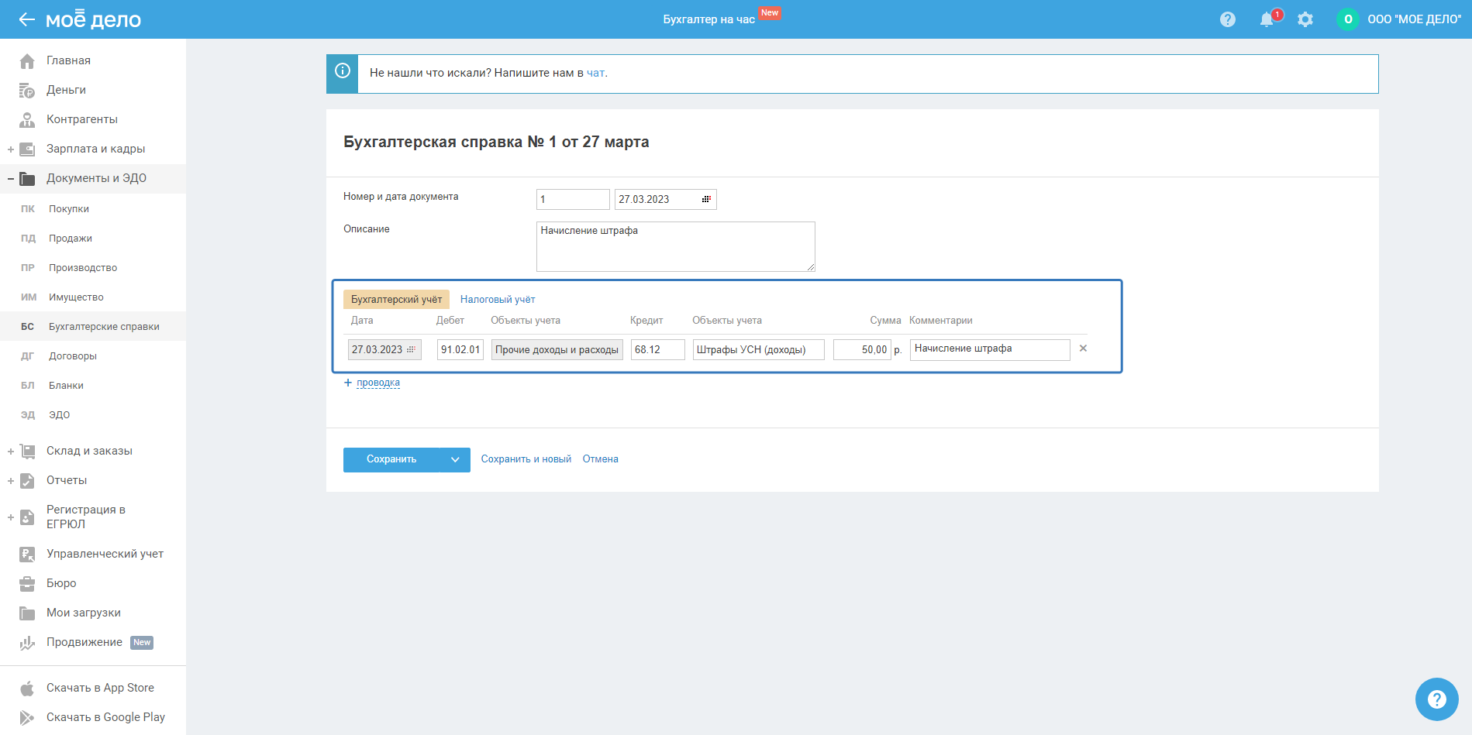The width and height of the screenshot is (1472, 735).
Task: Delete the posting row with X
Action: pos(1083,349)
